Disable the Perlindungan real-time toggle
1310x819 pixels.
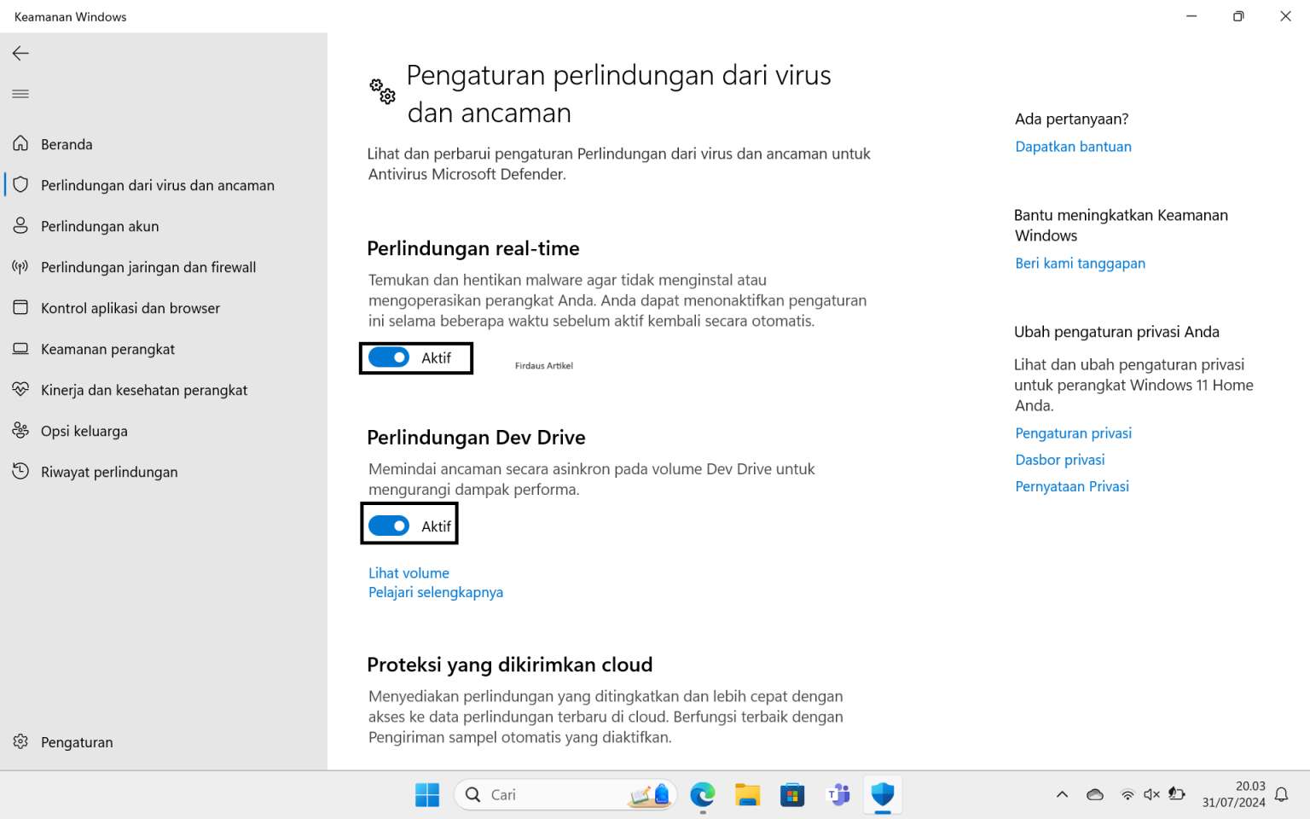(x=389, y=357)
